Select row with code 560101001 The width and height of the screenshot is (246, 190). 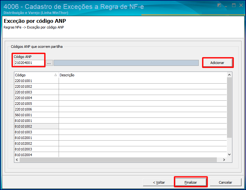click(x=120, y=115)
